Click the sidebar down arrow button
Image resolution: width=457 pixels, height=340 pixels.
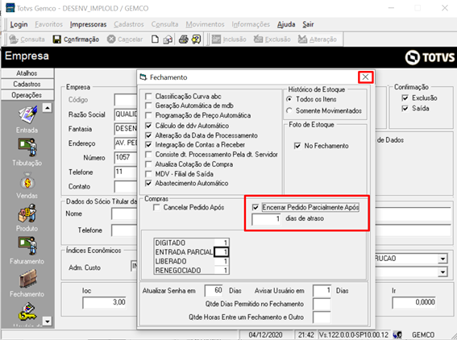coord(48,321)
